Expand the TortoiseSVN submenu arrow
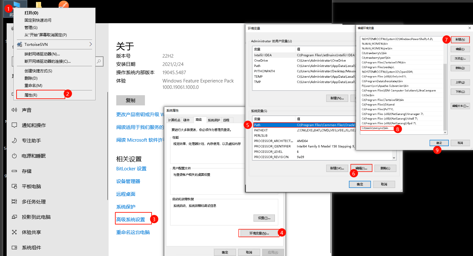The height and width of the screenshot is (256, 473). (x=90, y=44)
